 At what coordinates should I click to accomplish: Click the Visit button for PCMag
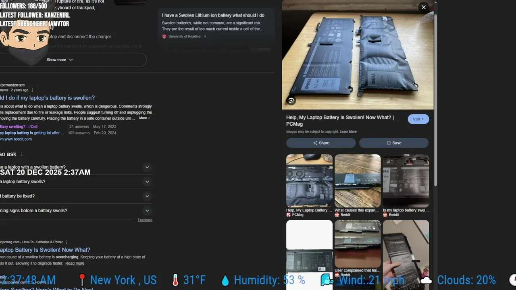coord(418,119)
